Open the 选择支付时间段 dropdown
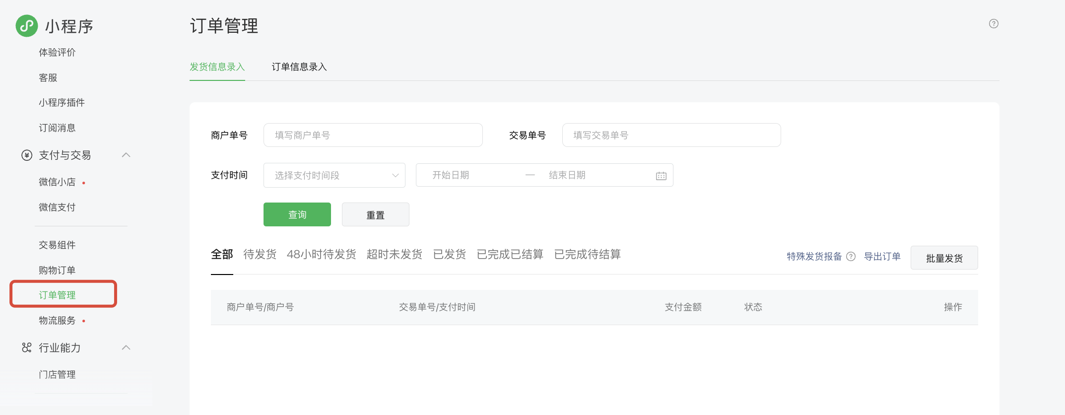This screenshot has width=1065, height=415. tap(334, 175)
